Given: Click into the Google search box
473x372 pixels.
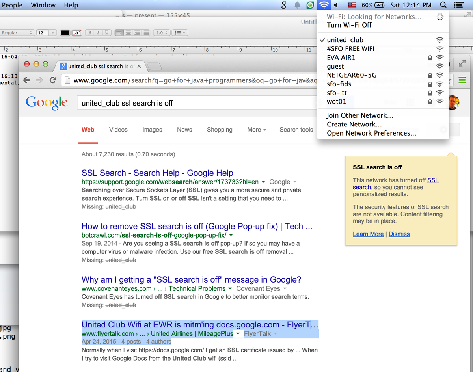Looking at the screenshot, I should (x=197, y=103).
